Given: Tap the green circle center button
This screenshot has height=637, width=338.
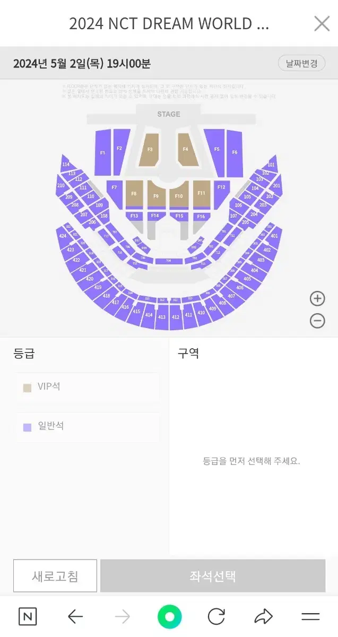Looking at the screenshot, I should point(169,617).
